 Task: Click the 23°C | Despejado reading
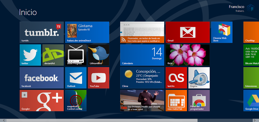tap(147, 76)
